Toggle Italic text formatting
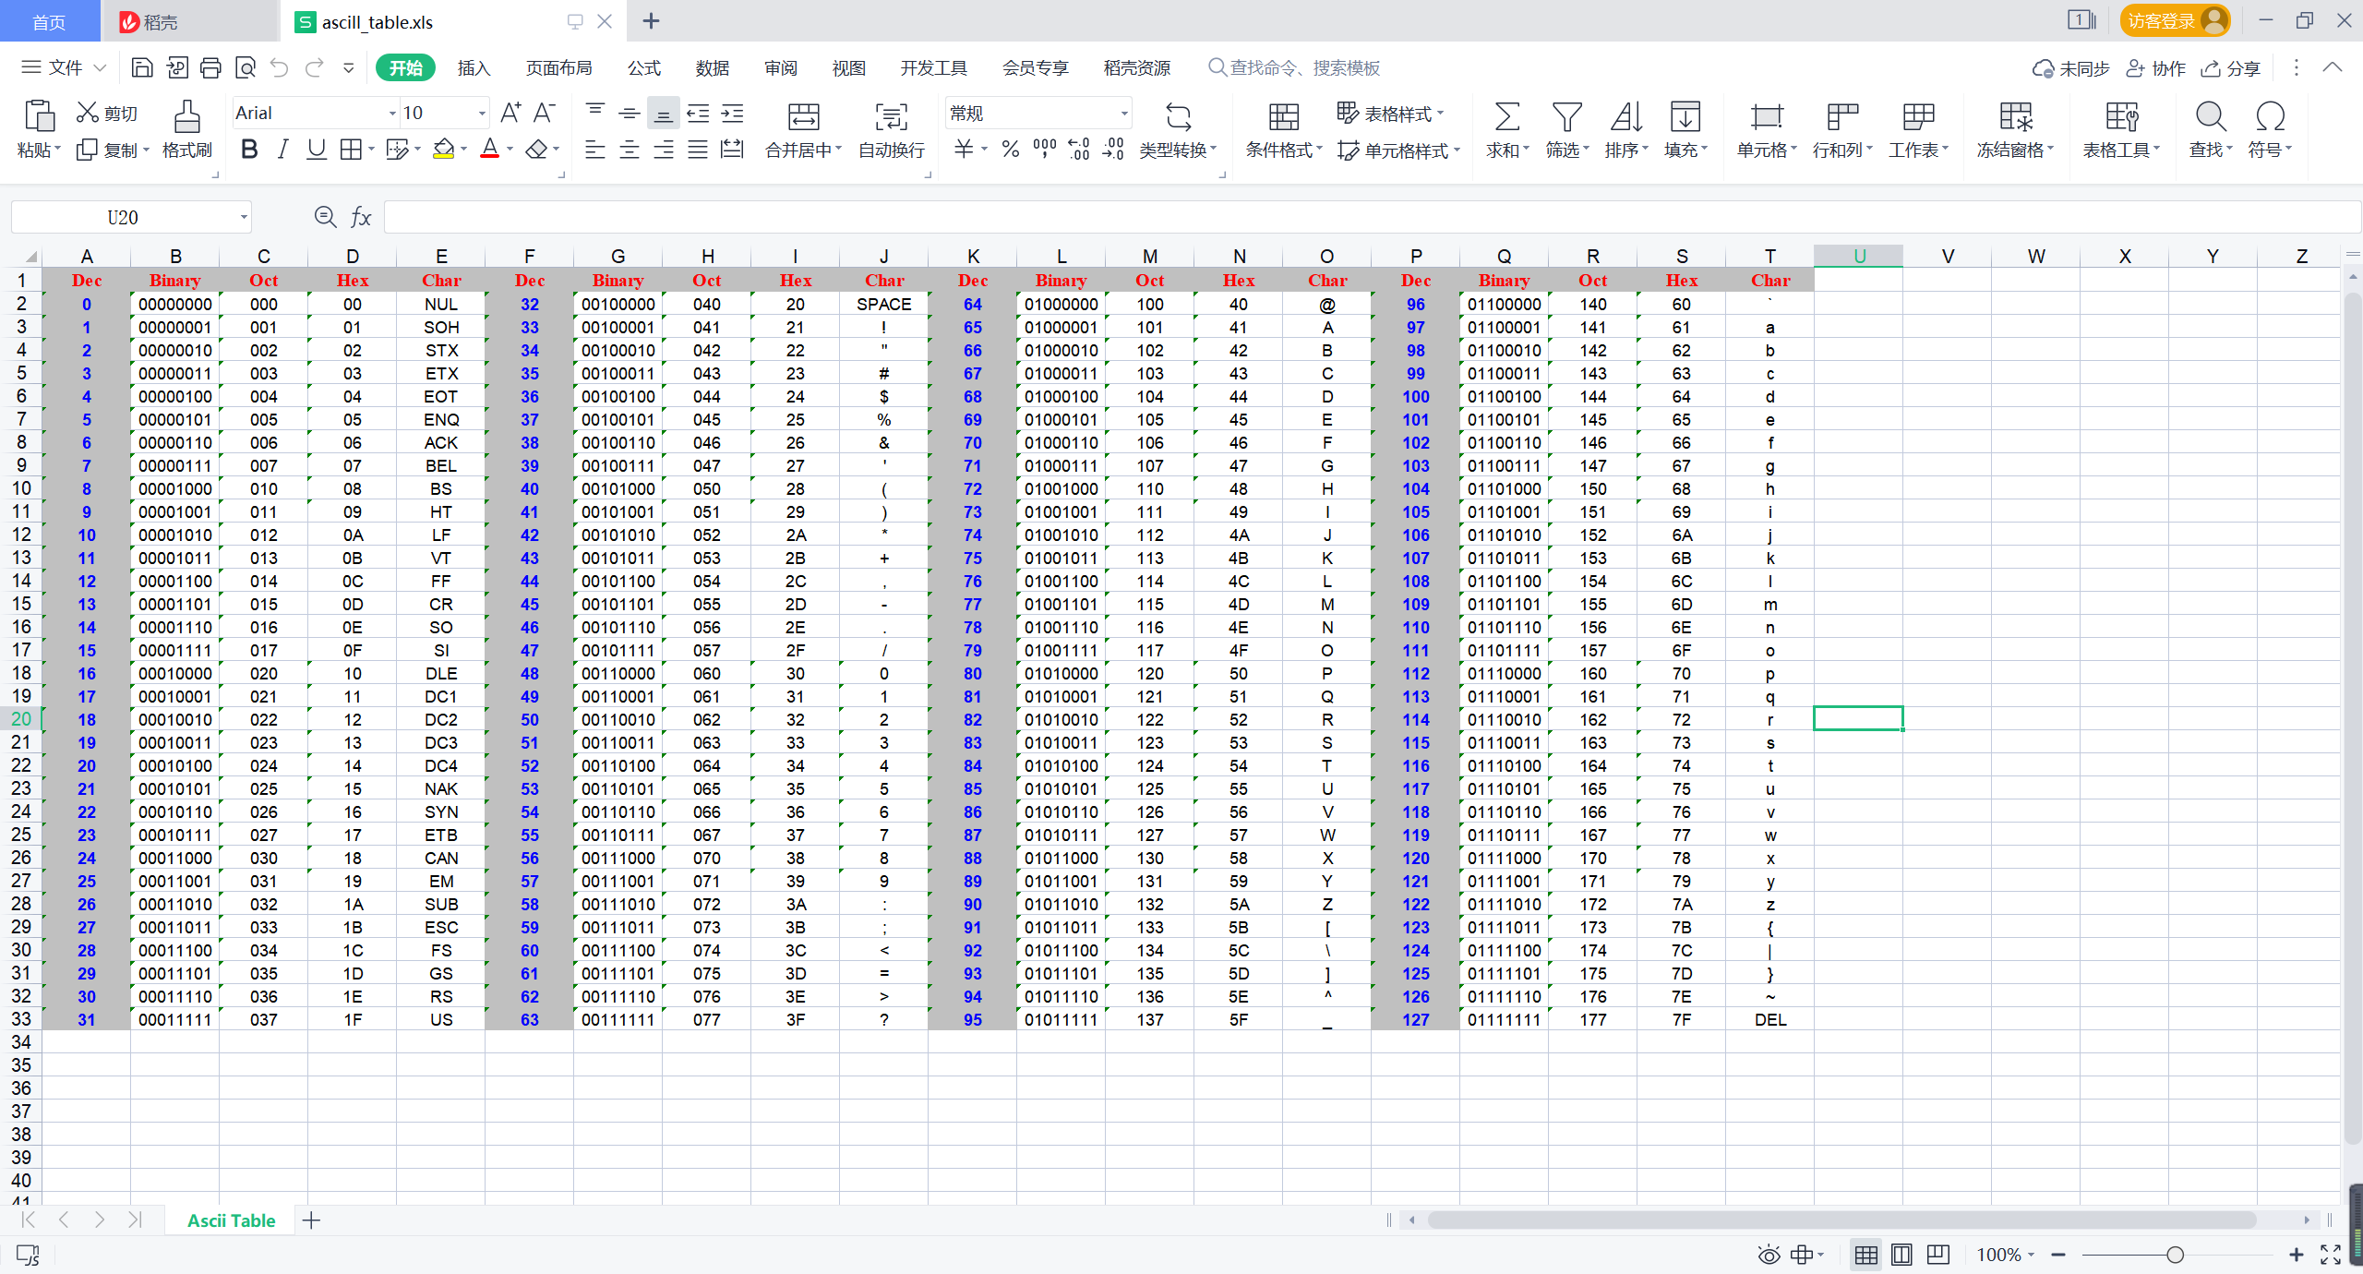The height and width of the screenshot is (1274, 2363). pos(282,150)
